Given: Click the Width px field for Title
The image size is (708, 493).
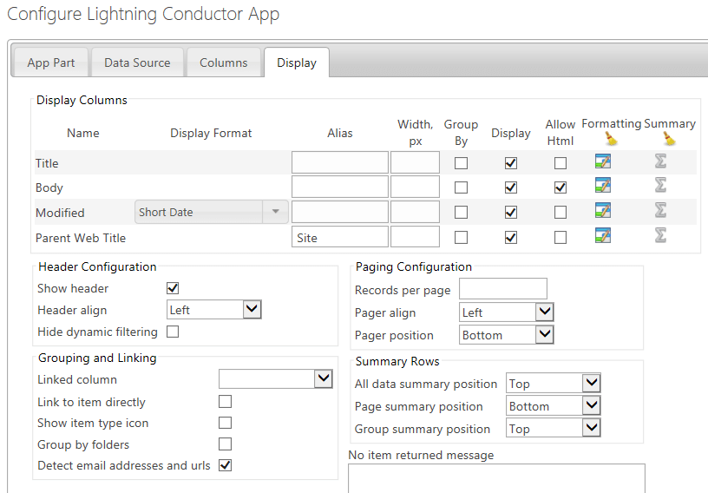Looking at the screenshot, I should coord(415,162).
